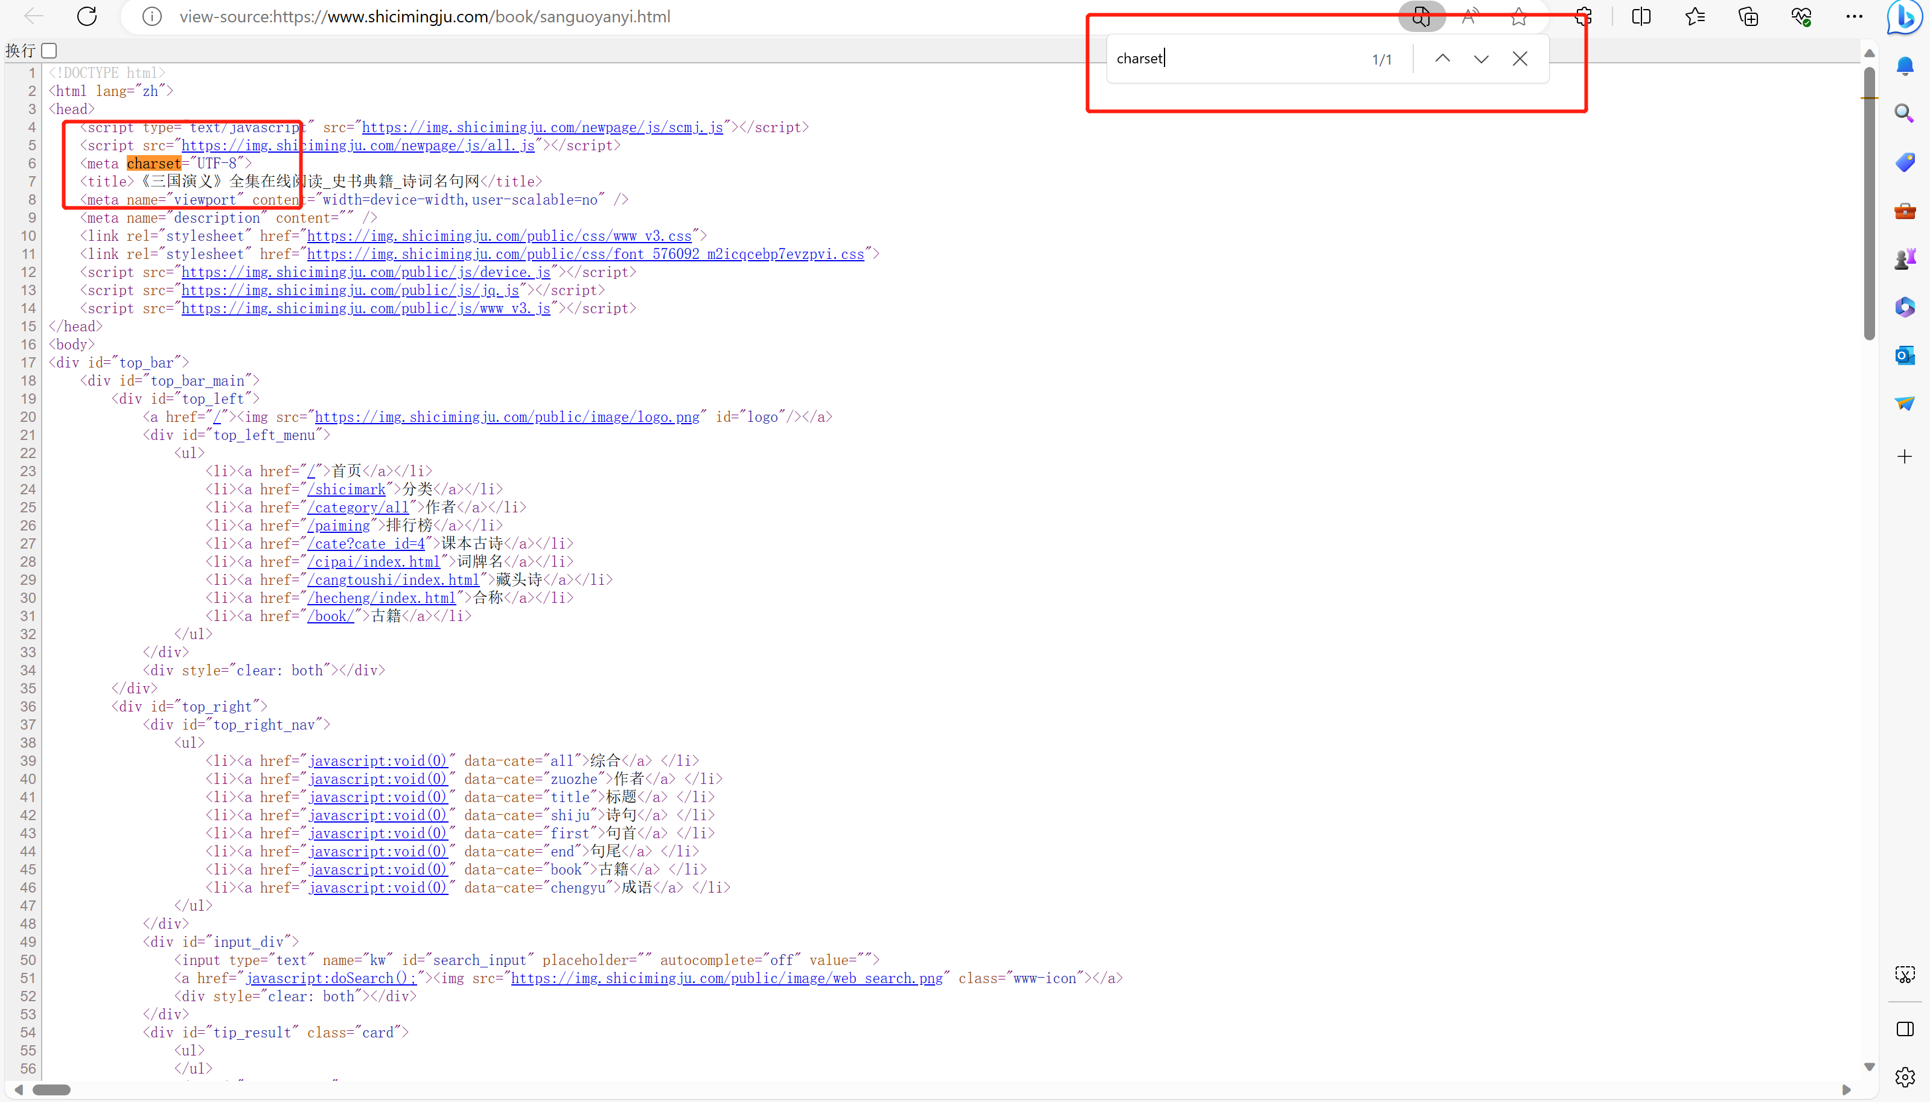Open the Favorites list icon
This screenshot has width=1930, height=1102.
pos(1695,16)
